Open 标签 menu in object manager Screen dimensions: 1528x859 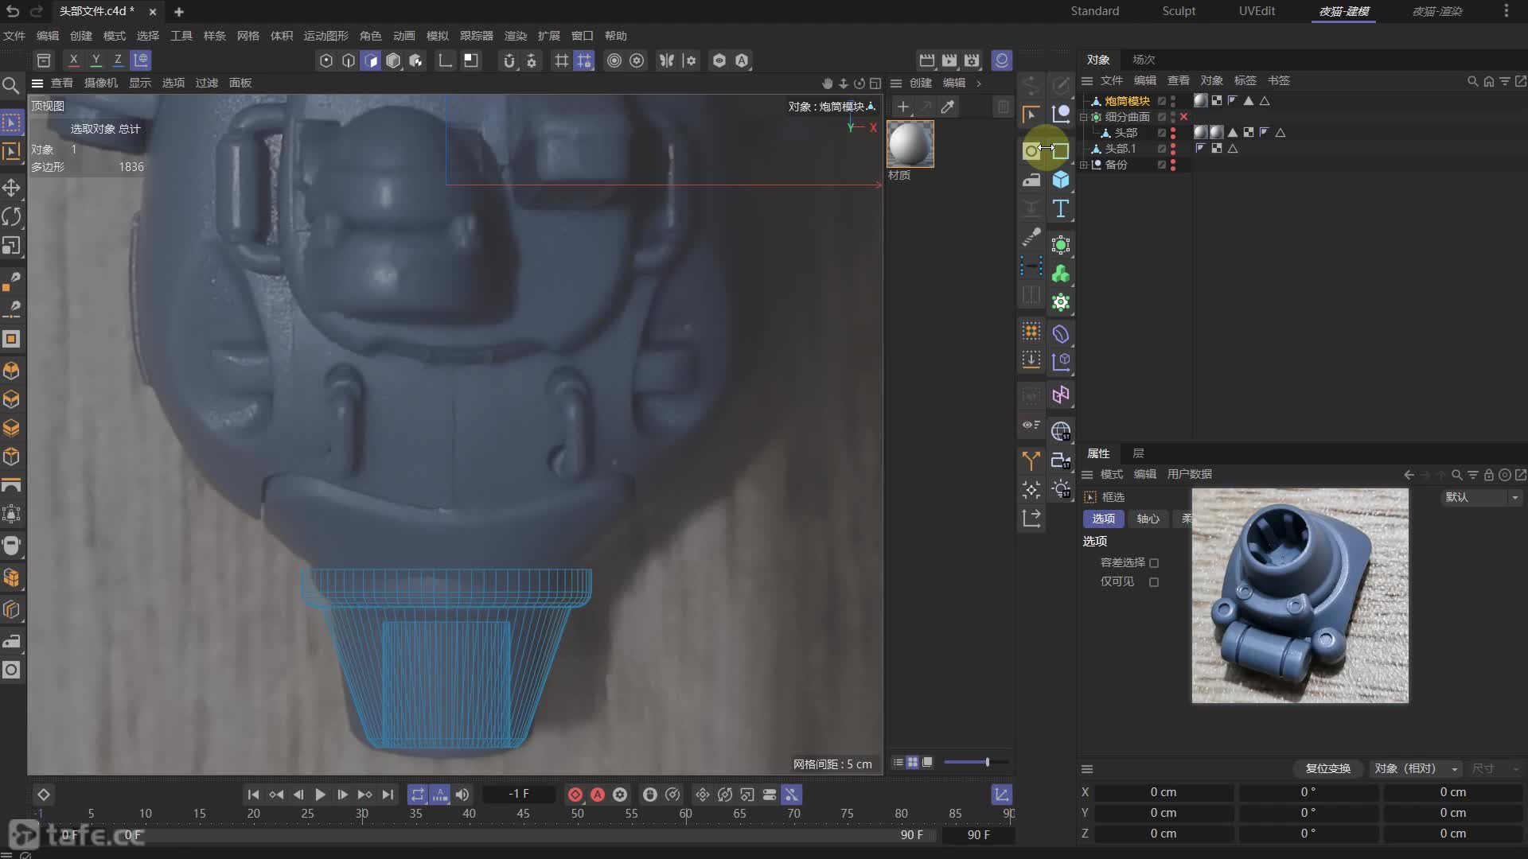coord(1245,80)
